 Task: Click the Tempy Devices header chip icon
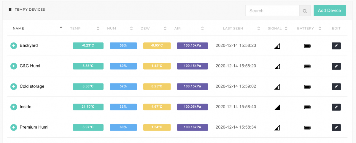click(x=10, y=9)
